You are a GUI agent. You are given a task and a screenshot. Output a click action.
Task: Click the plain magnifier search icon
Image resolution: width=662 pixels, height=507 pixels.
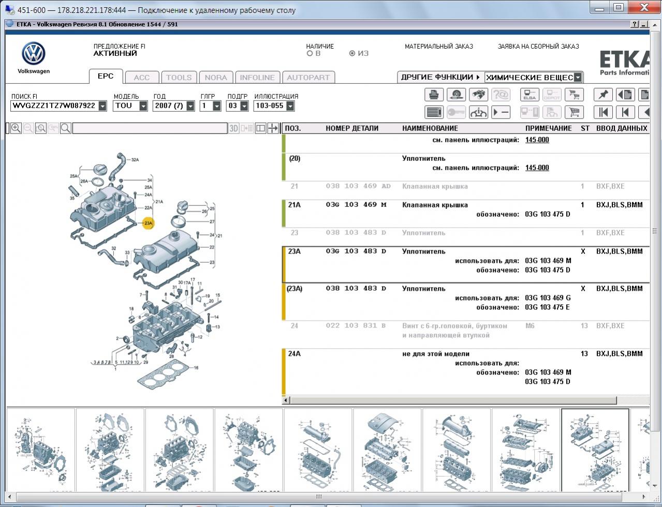[66, 128]
